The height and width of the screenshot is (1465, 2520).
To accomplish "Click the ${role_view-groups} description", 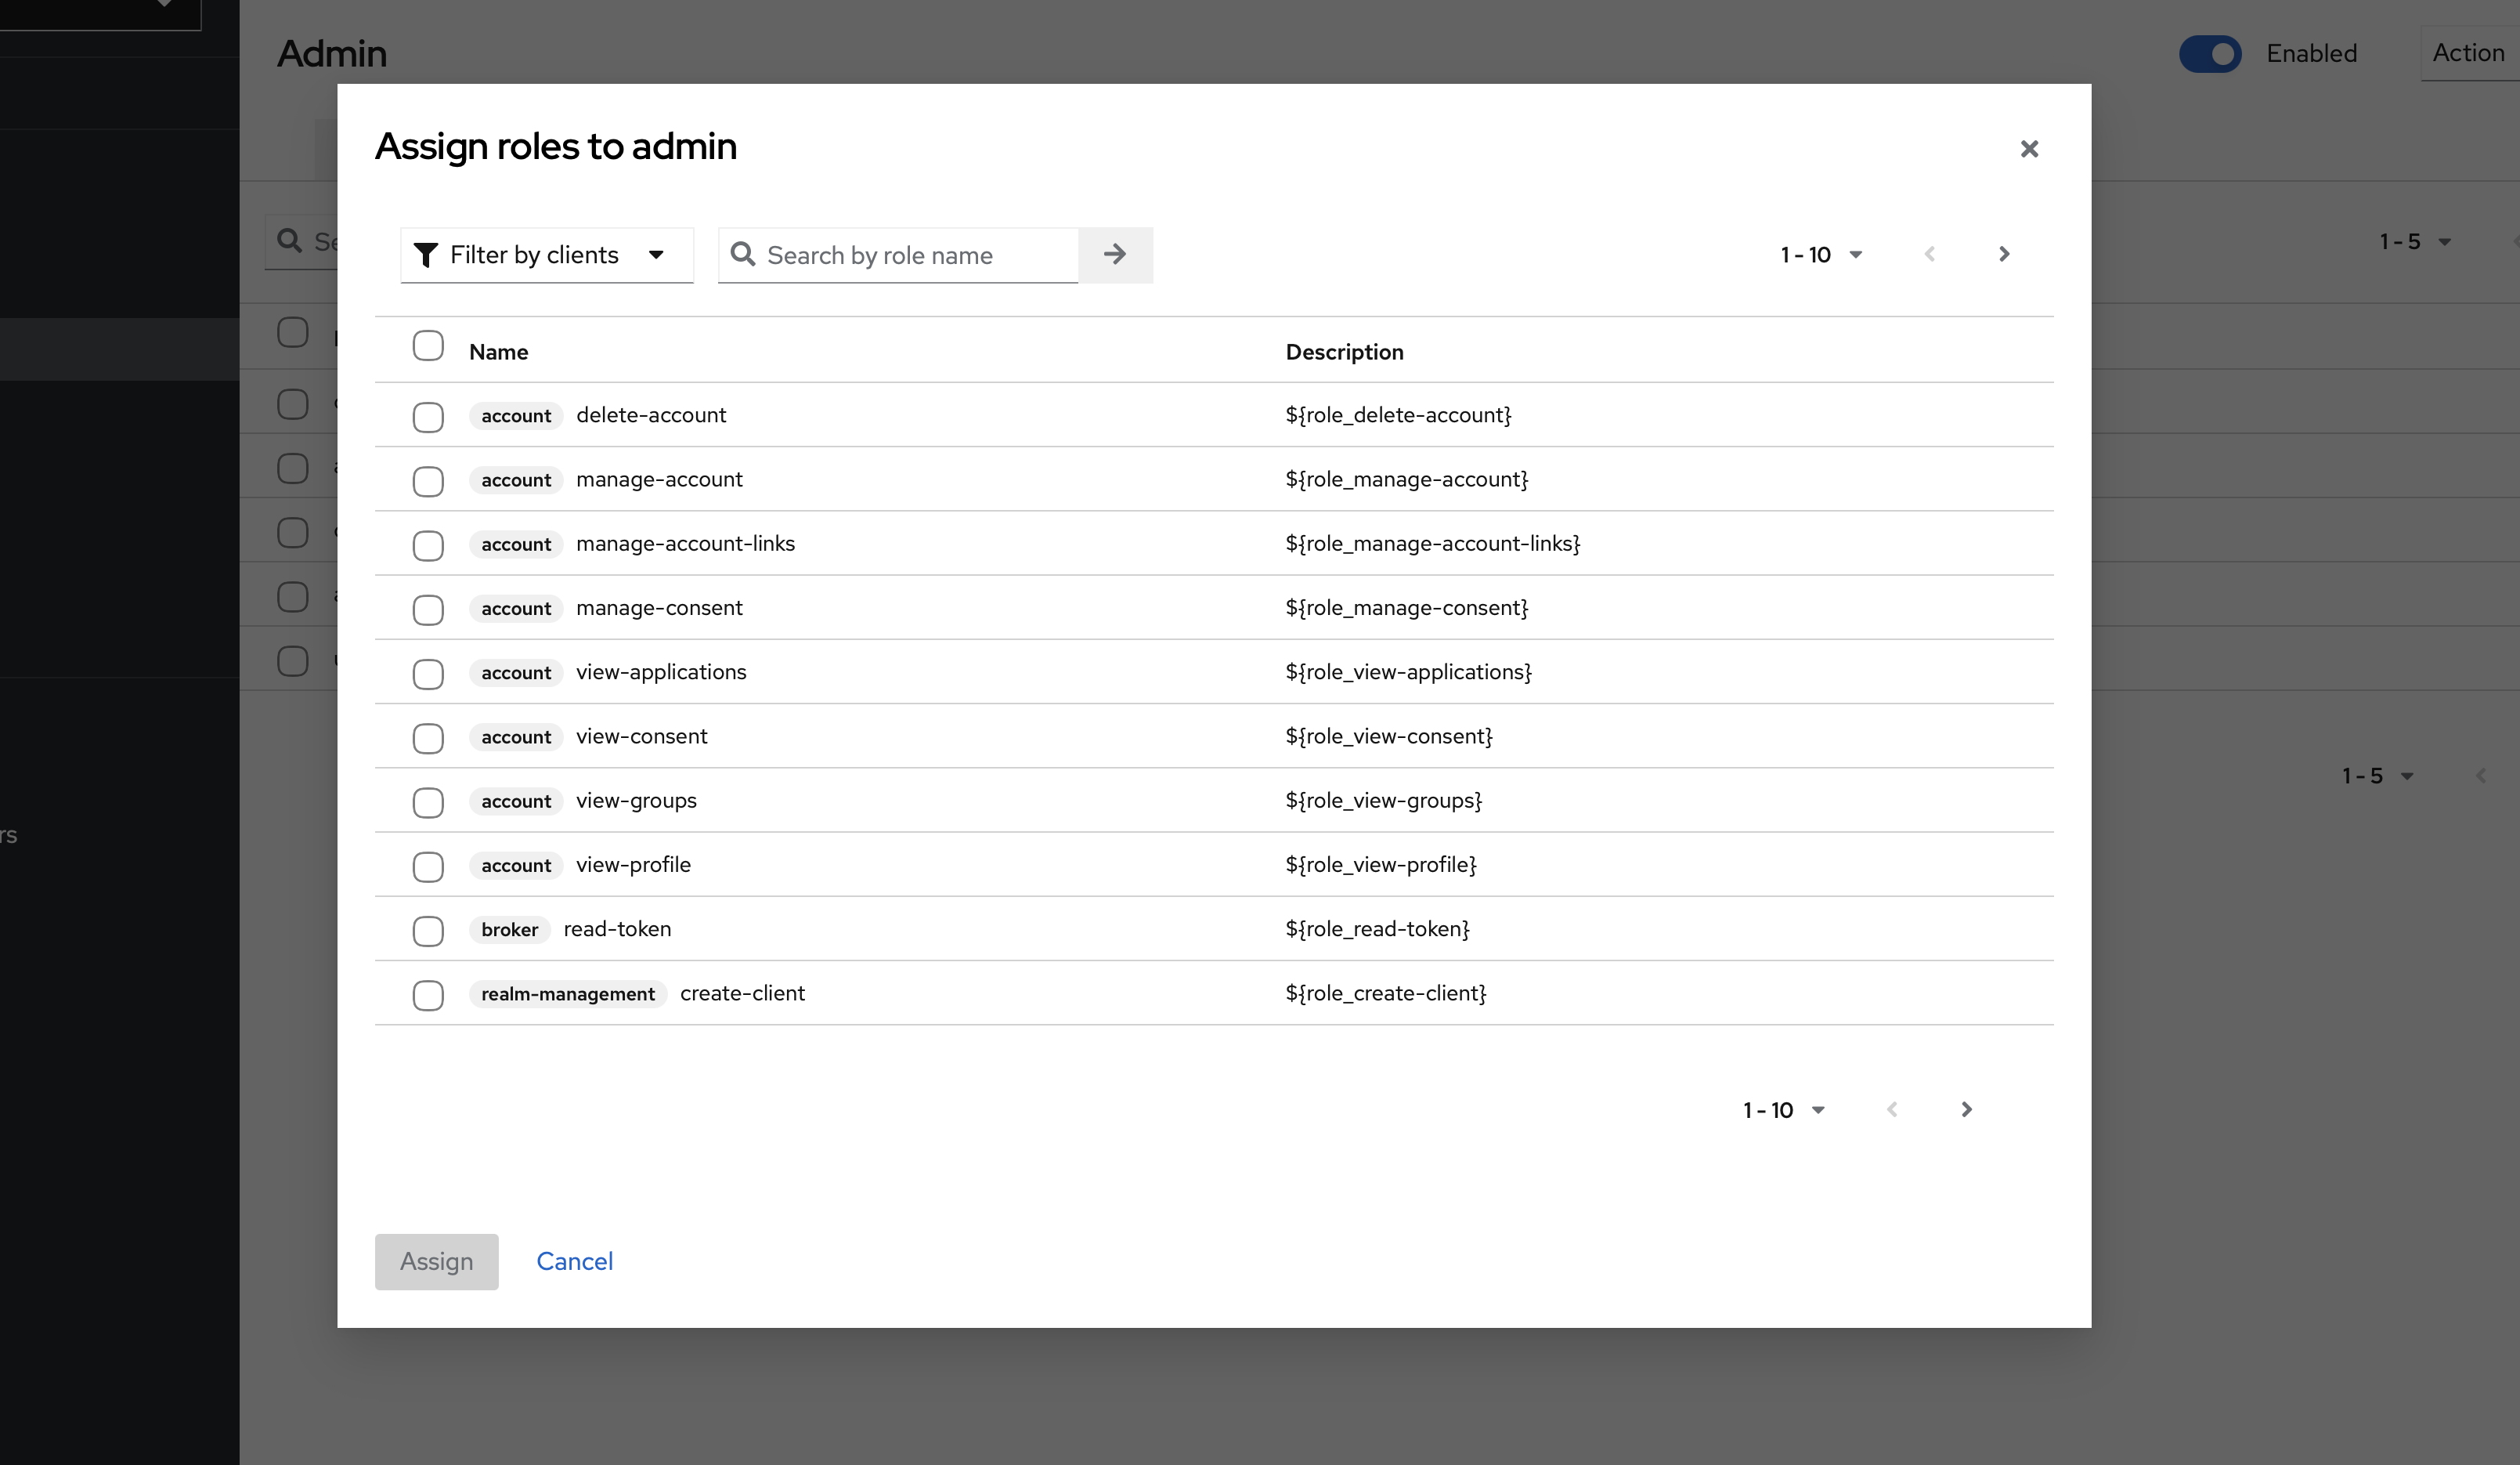I will (1384, 801).
